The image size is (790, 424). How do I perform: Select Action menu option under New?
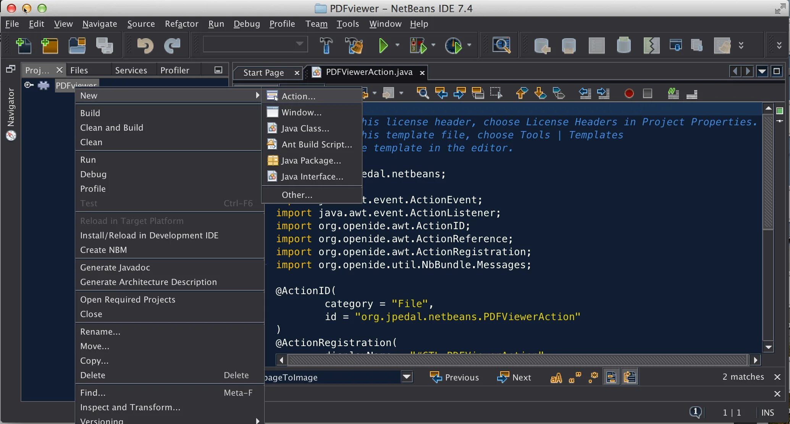coord(297,96)
